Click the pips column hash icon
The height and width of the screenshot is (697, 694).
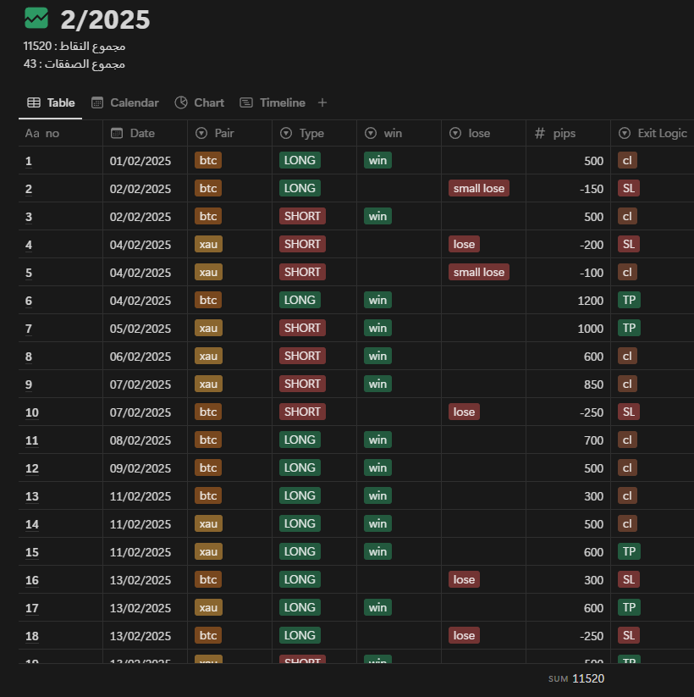pyautogui.click(x=540, y=133)
